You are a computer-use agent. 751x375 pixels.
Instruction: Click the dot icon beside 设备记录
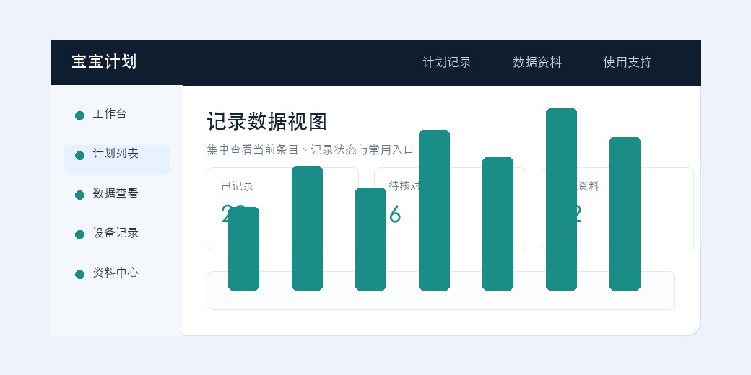[80, 235]
